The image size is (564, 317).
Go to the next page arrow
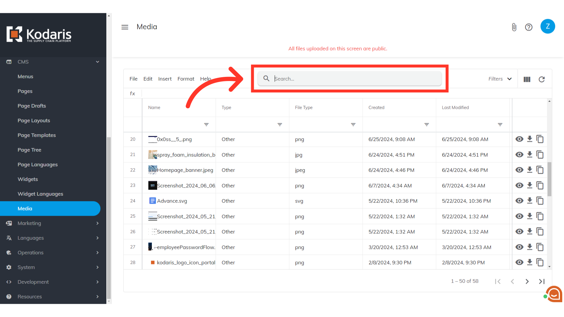tap(527, 281)
